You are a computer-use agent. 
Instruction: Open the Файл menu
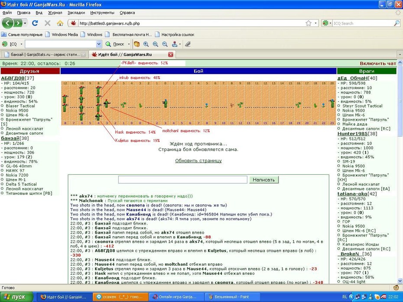click(x=7, y=13)
